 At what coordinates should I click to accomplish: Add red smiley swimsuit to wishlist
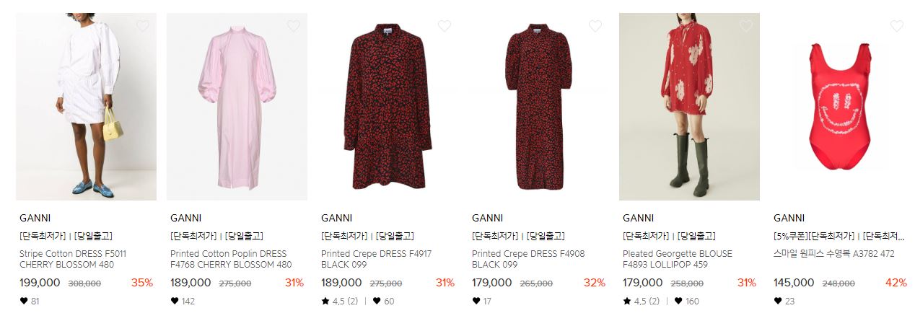tap(896, 26)
